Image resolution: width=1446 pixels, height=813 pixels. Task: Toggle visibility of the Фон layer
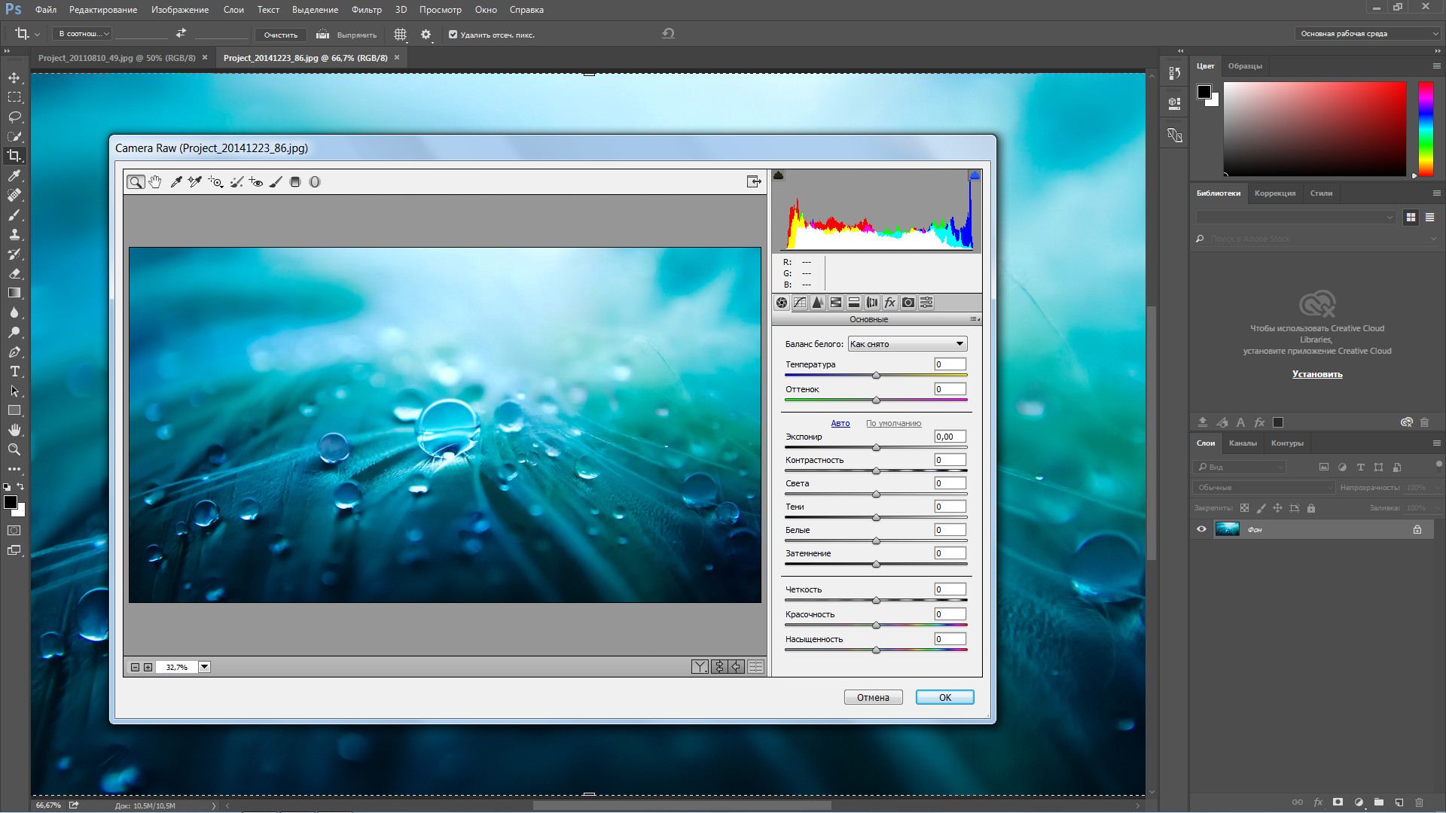point(1202,529)
